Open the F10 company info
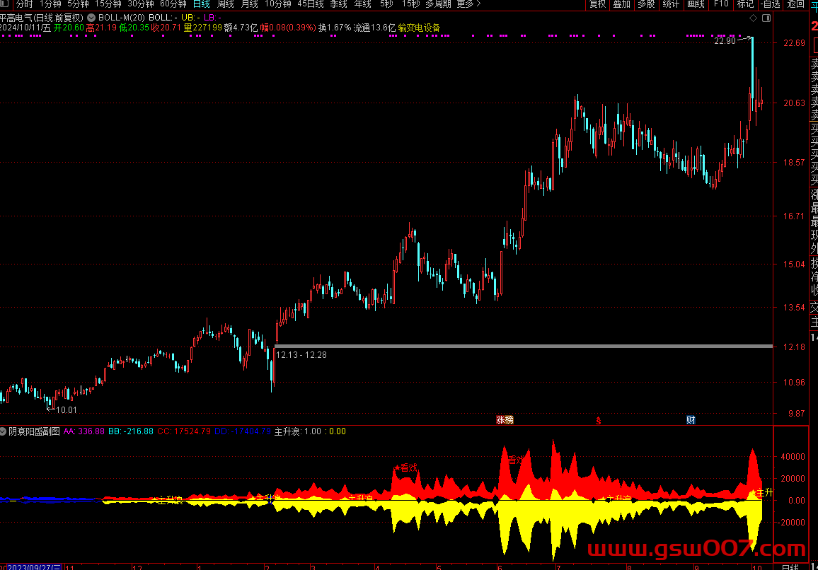Image resolution: width=818 pixels, height=570 pixels. pos(721,4)
